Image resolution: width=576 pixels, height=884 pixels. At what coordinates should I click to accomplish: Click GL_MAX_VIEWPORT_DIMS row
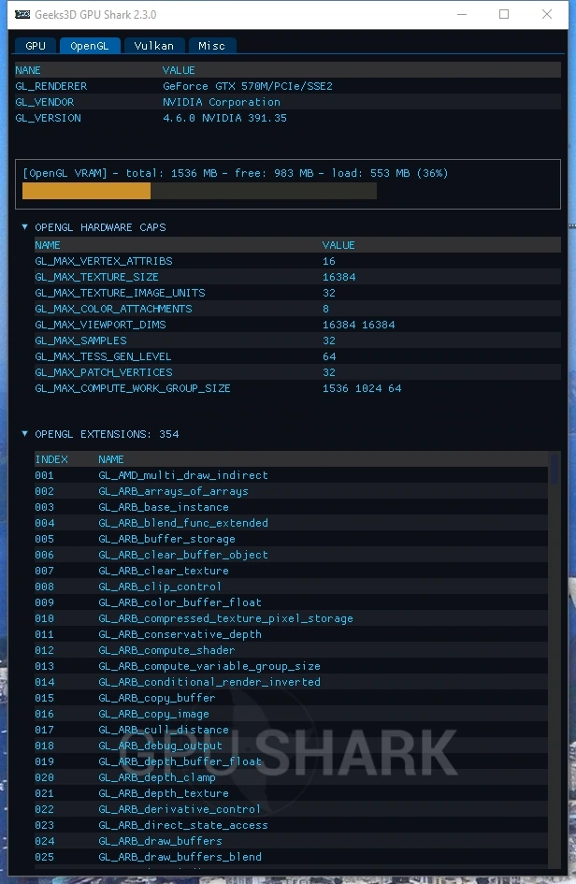[297, 325]
